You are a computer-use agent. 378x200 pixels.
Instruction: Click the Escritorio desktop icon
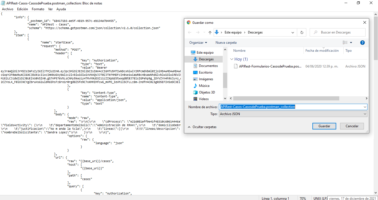click(195, 72)
